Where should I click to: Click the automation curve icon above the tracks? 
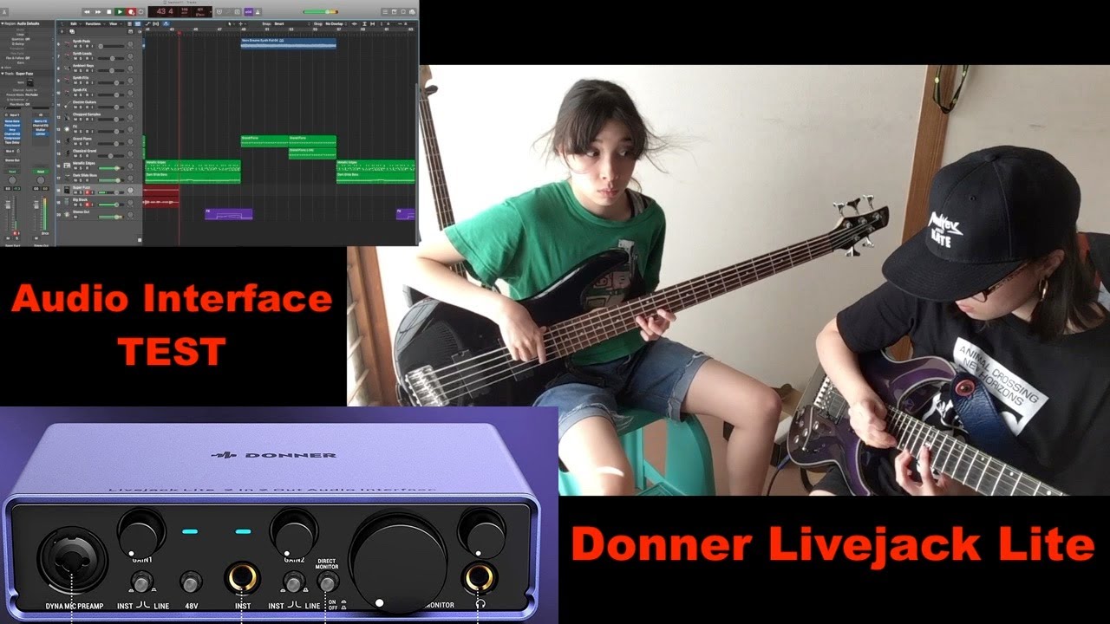tap(147, 24)
